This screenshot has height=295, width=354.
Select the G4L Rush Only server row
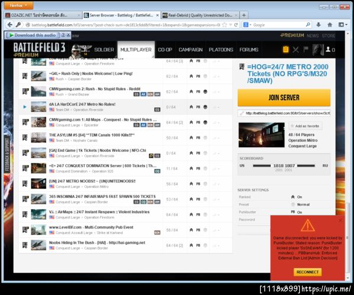click(126, 76)
